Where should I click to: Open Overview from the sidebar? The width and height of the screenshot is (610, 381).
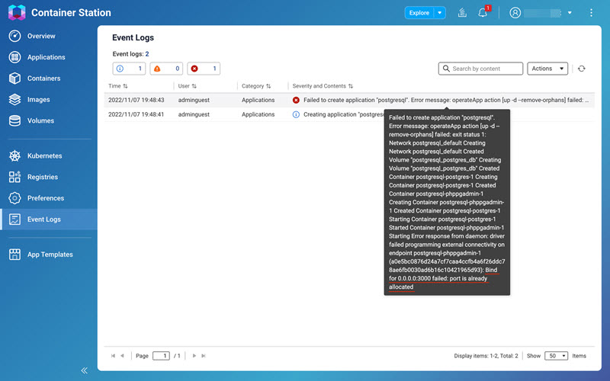41,36
